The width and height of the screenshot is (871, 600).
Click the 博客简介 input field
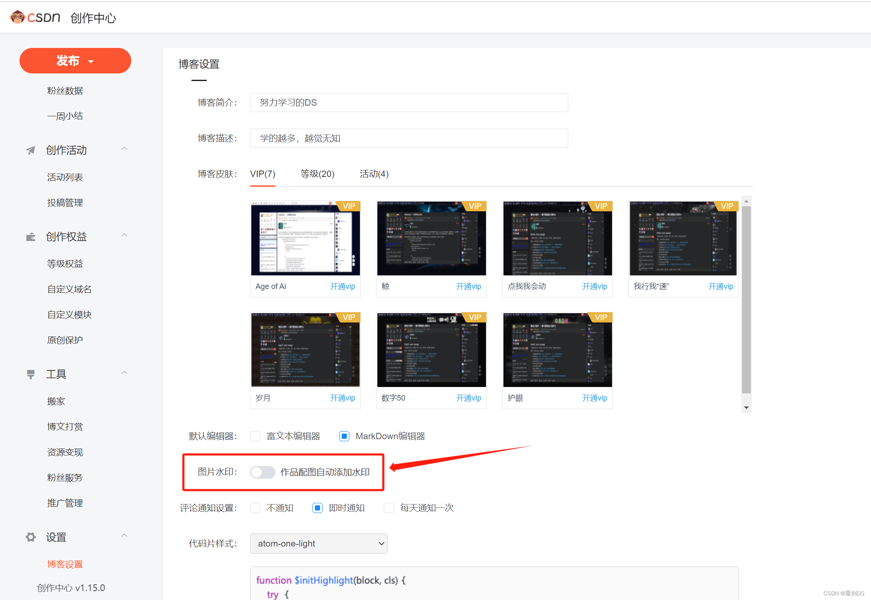pos(408,103)
